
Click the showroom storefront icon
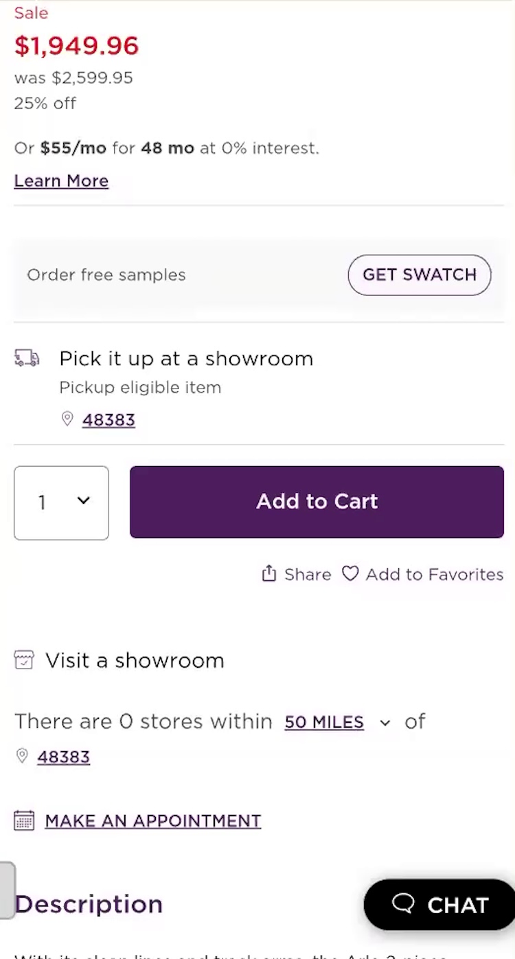point(24,660)
